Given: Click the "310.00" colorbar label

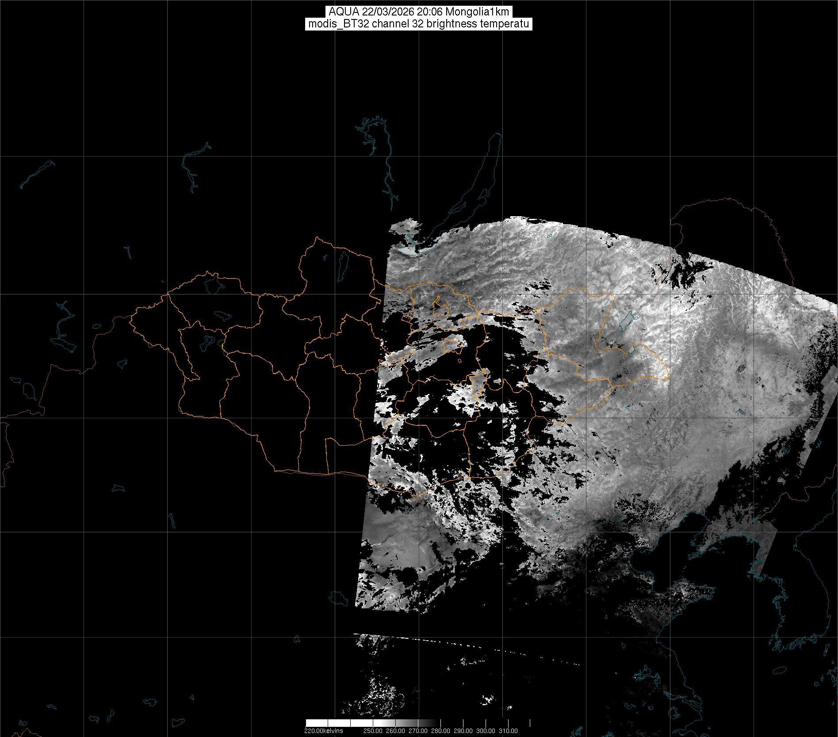Looking at the screenshot, I should (x=509, y=731).
